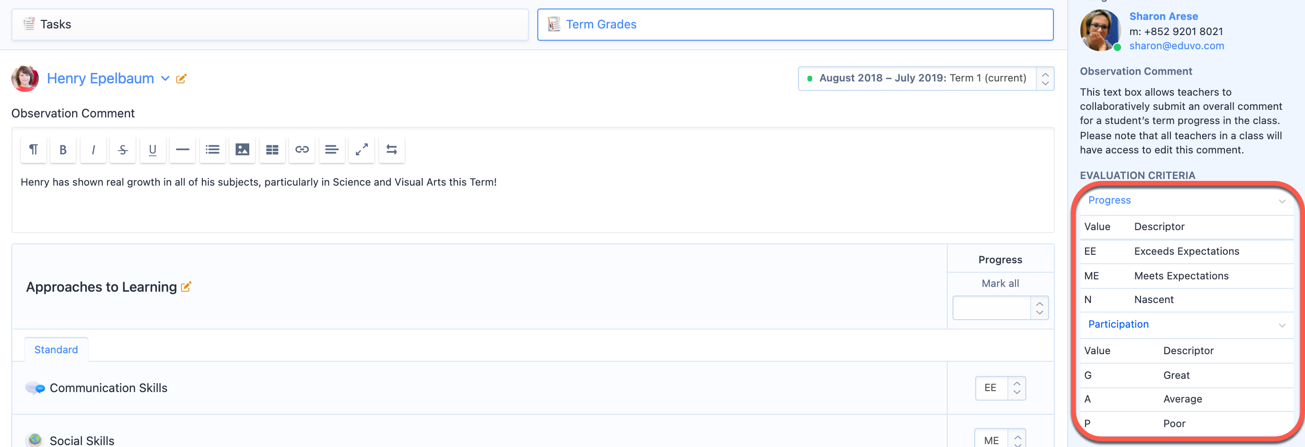Select the Standard tab
The width and height of the screenshot is (1305, 447).
pyautogui.click(x=56, y=350)
